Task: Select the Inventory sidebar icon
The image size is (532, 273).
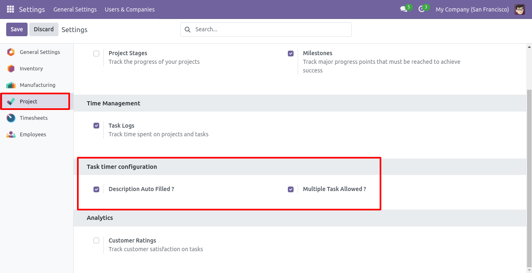Action: tap(11, 69)
